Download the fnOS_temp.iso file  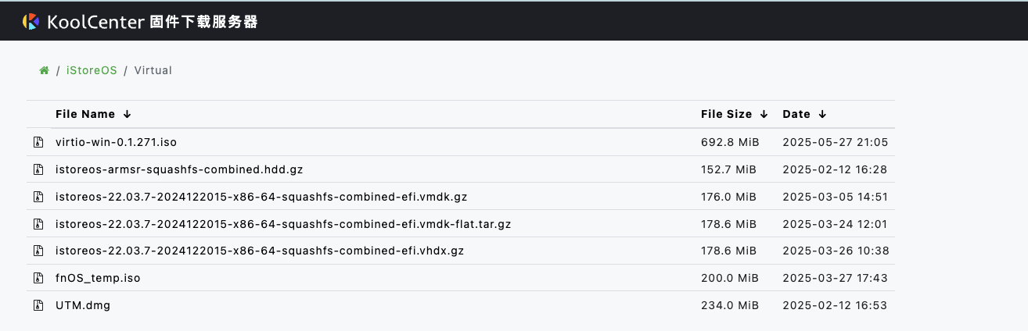(98, 278)
